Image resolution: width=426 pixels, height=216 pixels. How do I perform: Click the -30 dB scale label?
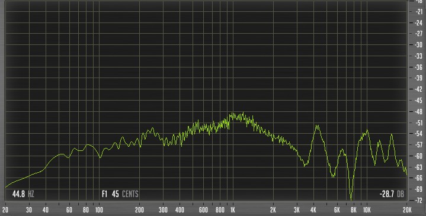419,45
